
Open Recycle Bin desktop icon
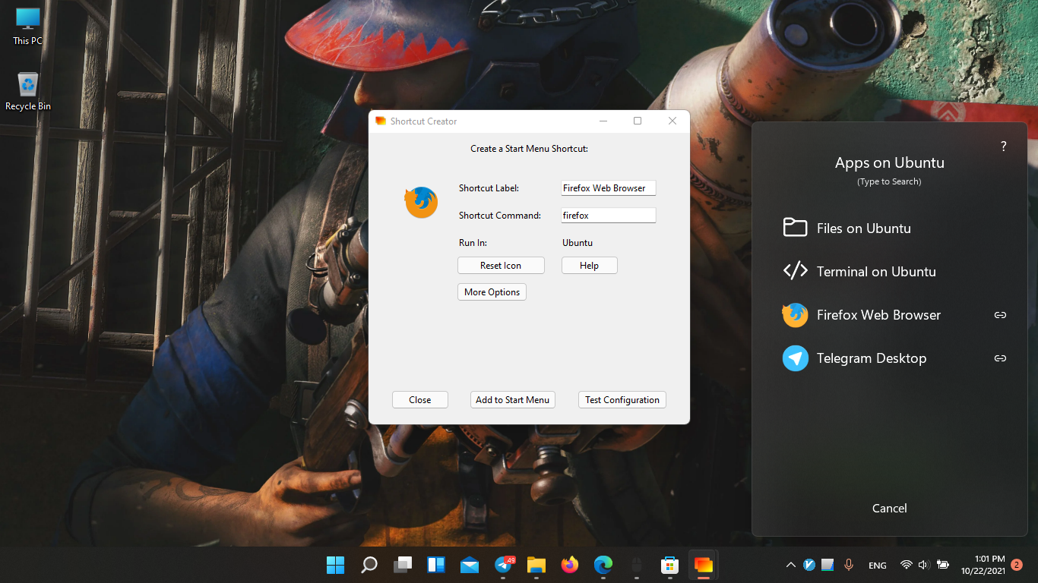click(x=28, y=91)
